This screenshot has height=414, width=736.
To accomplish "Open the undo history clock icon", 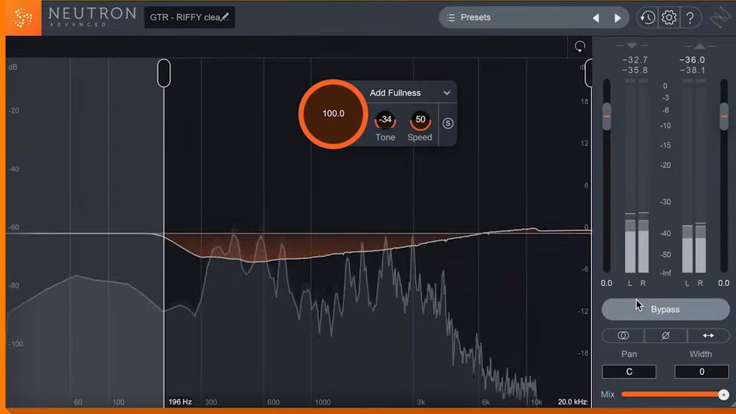I will pyautogui.click(x=647, y=18).
